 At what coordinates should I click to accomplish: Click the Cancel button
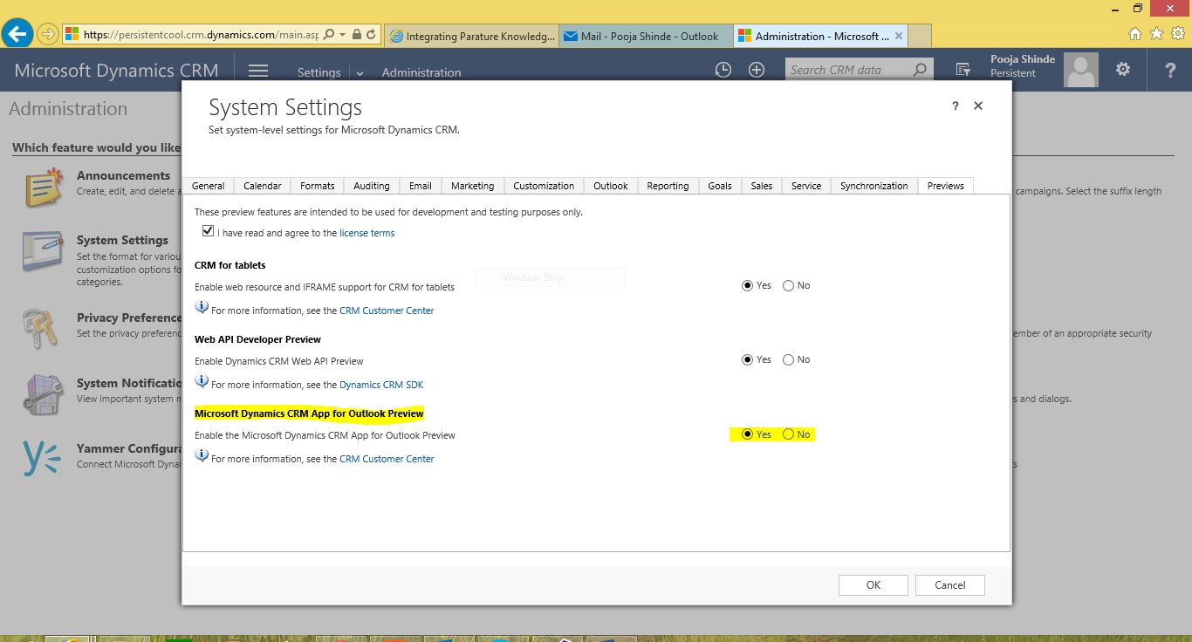coord(950,585)
